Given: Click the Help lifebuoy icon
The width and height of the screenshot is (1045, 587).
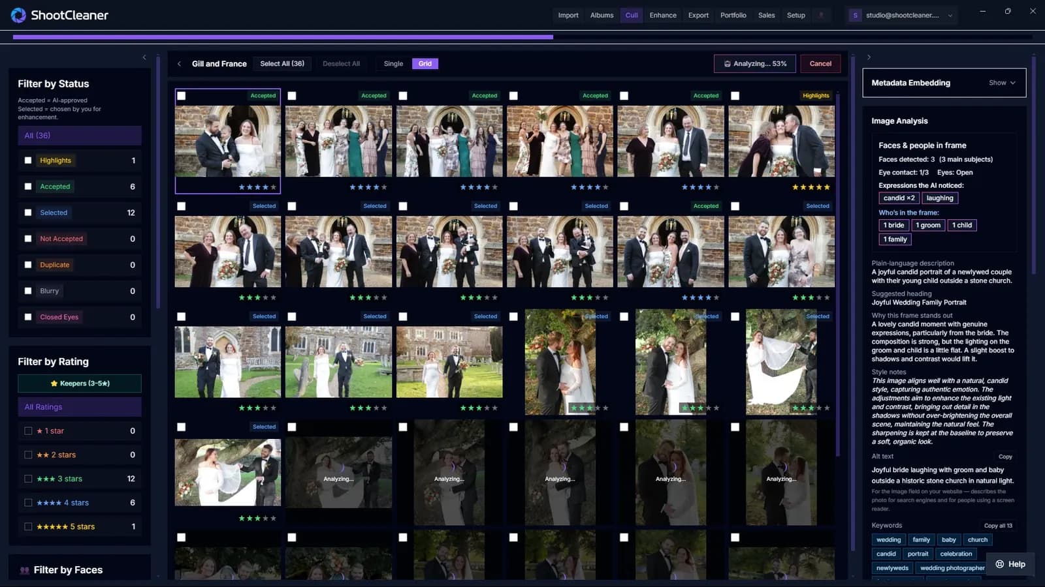Looking at the screenshot, I should [x=999, y=564].
